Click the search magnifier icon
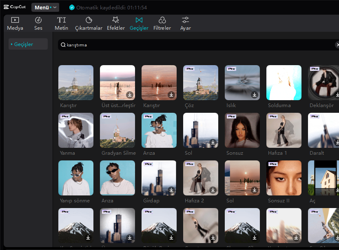This screenshot has height=250, width=339. (63, 45)
